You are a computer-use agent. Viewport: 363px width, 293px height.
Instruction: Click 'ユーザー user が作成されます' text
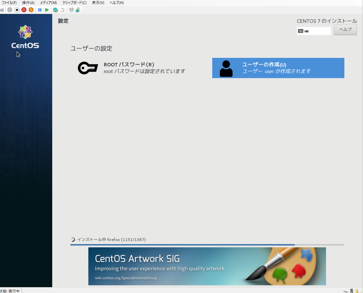277,71
